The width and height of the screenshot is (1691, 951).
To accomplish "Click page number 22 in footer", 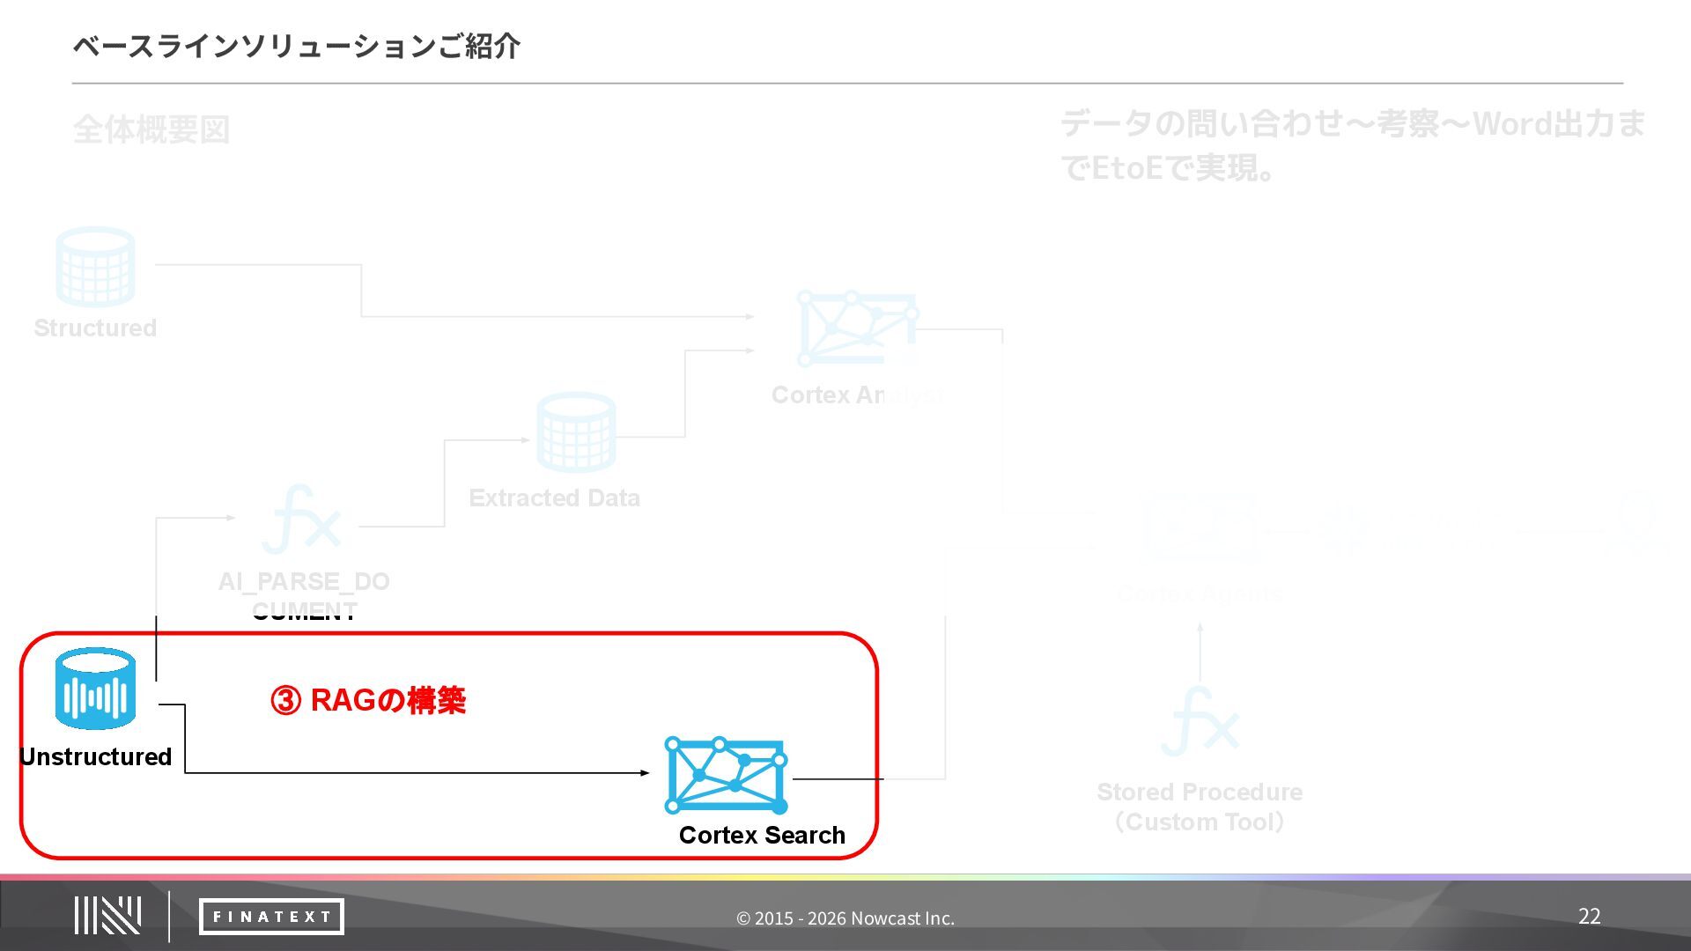I will click(1589, 917).
